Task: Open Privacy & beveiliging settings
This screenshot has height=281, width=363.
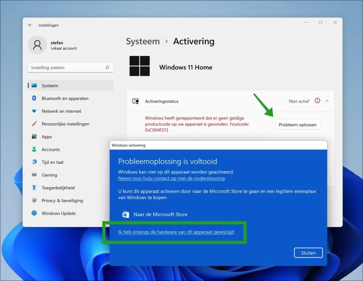Action: [x=70, y=200]
